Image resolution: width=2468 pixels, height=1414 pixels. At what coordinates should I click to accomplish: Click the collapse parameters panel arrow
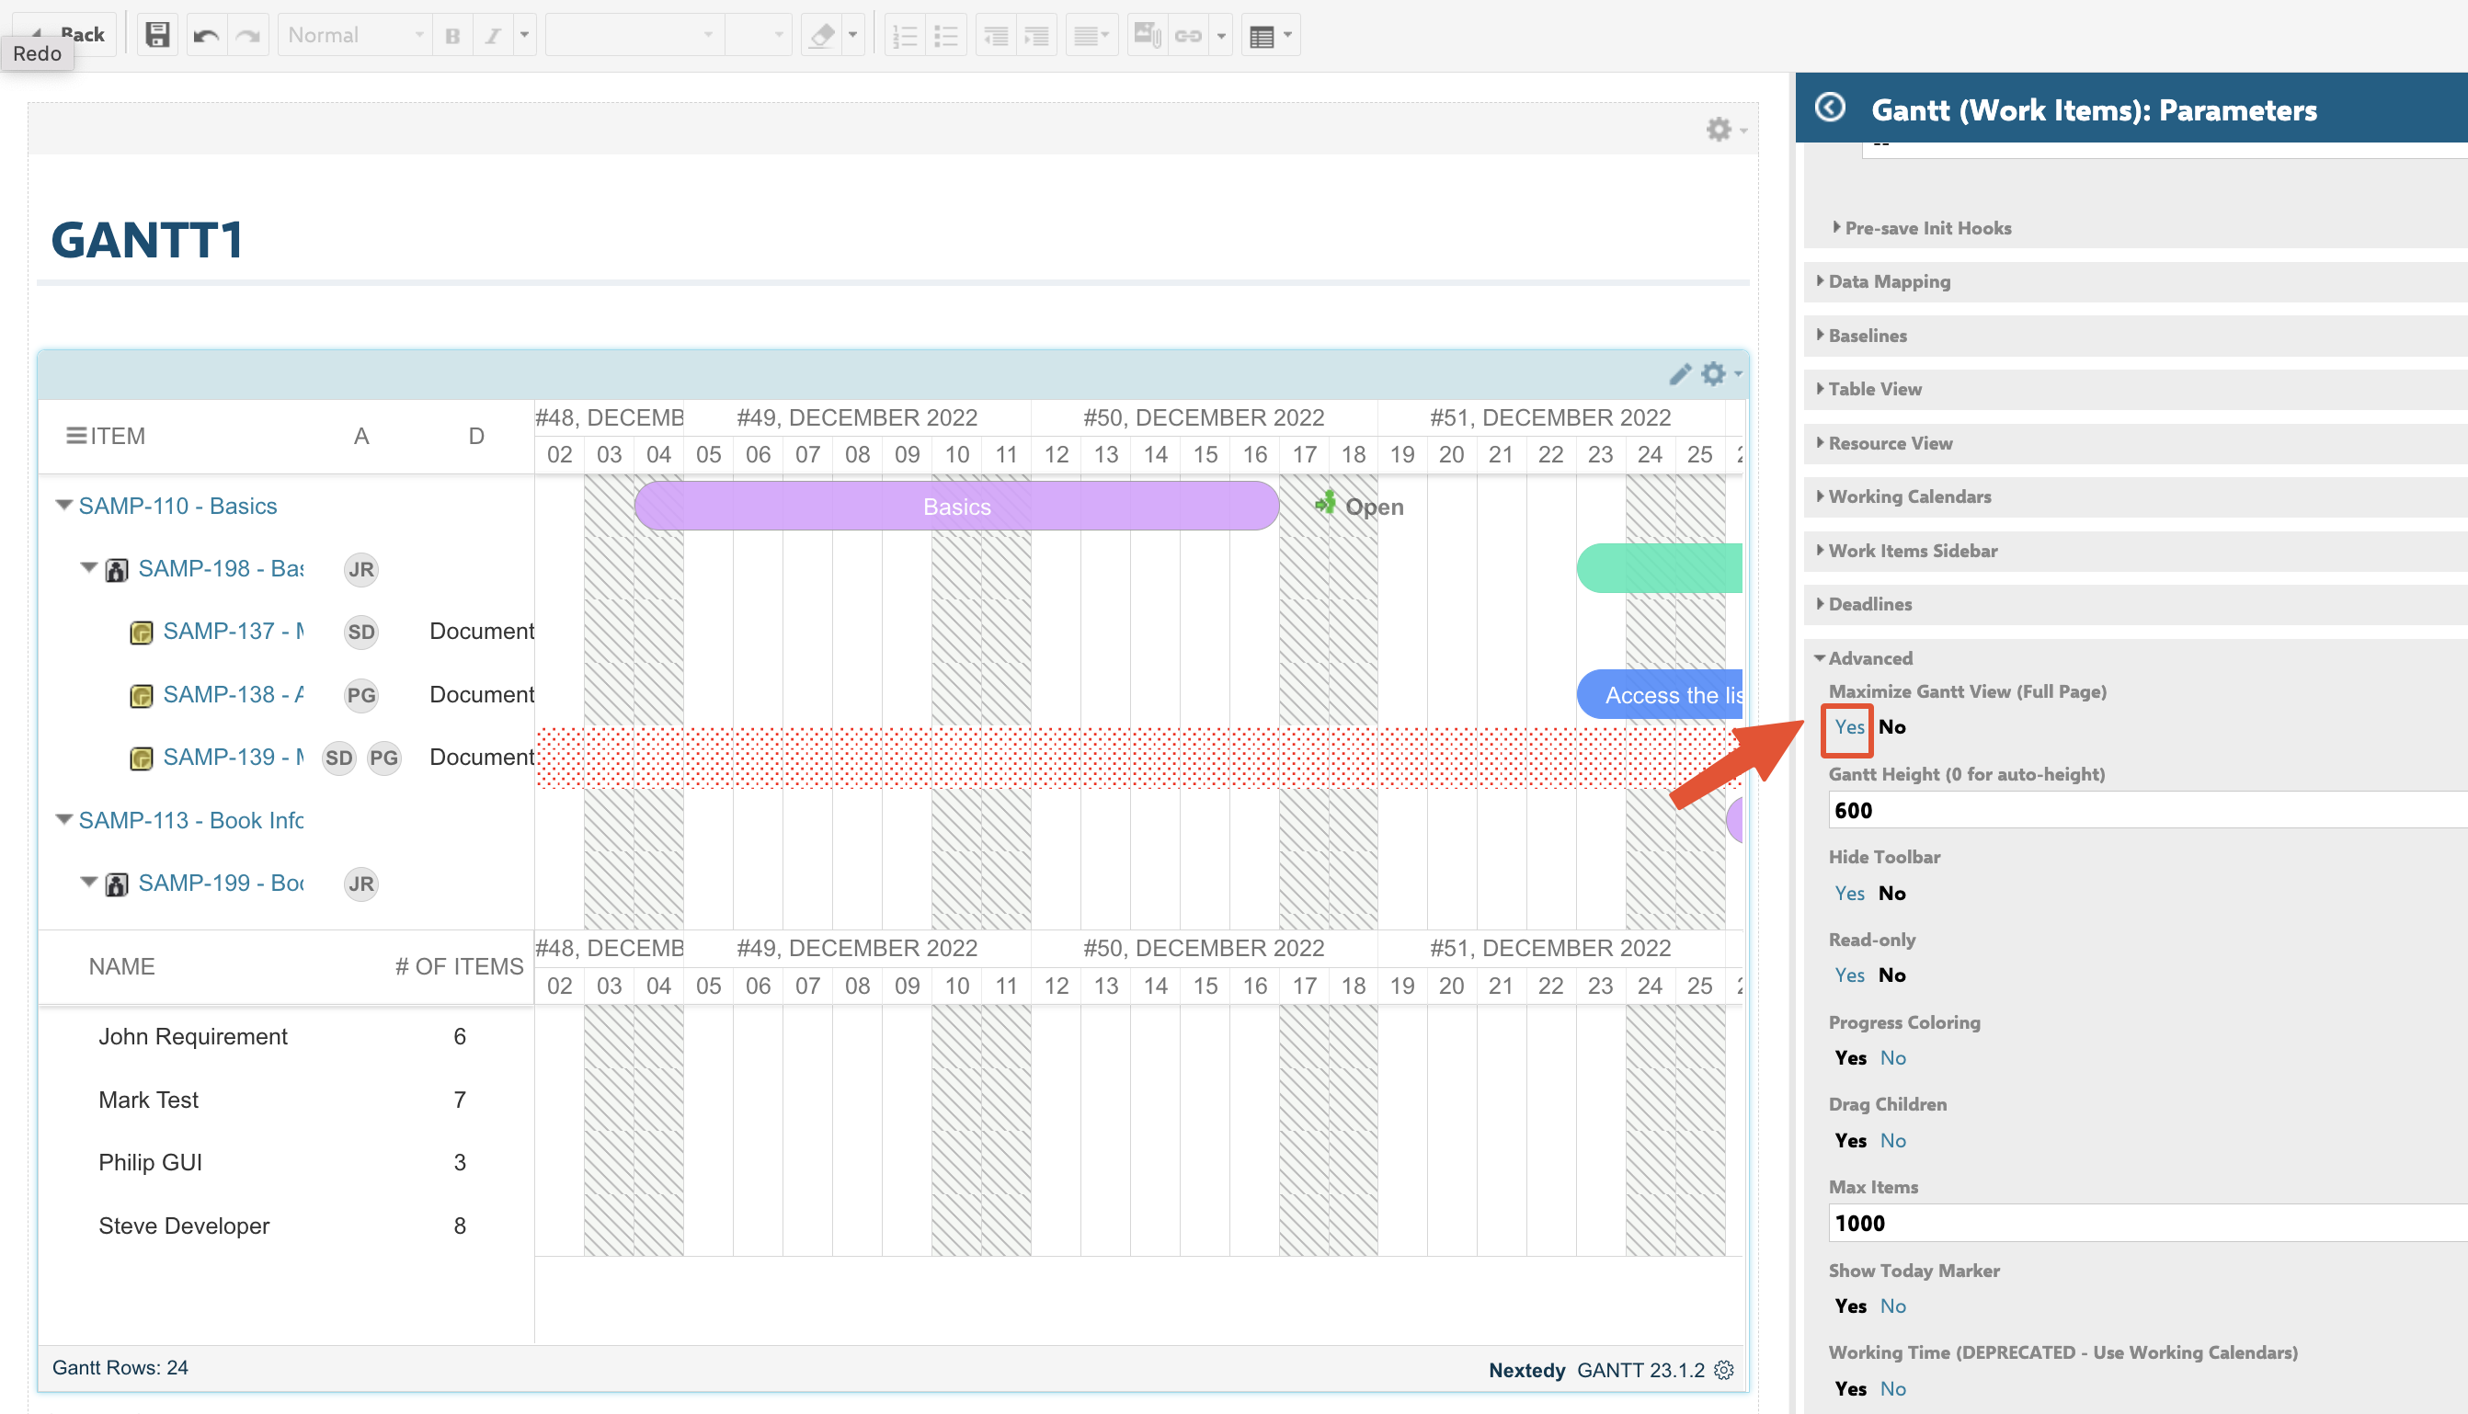[x=1830, y=108]
